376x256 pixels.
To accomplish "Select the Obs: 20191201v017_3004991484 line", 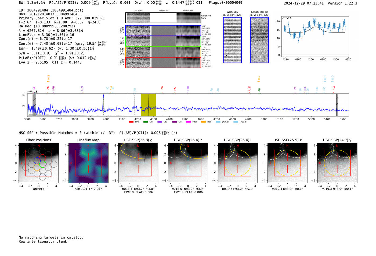I will click(48, 14).
